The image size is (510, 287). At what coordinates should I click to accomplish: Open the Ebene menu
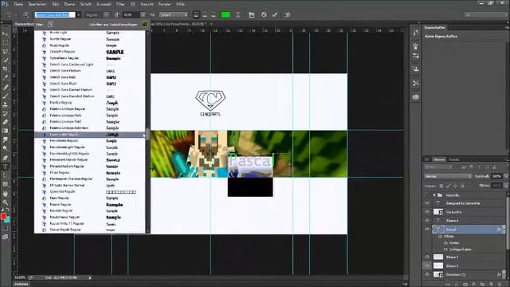[x=69, y=4]
